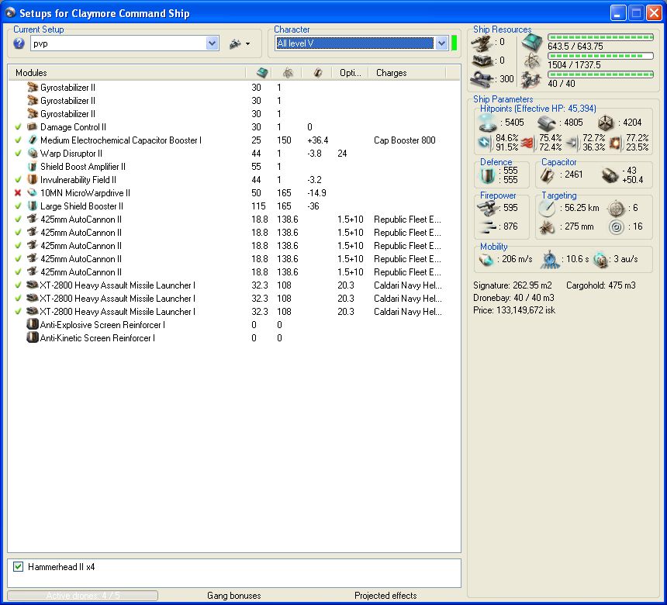Select the Damage Control II module icon

(33, 126)
